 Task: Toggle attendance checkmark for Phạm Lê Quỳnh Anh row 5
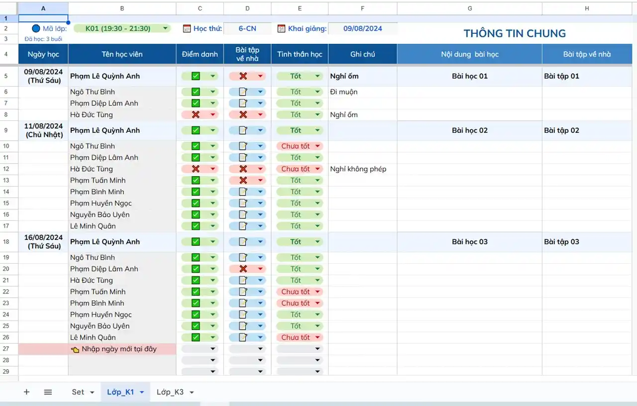click(196, 76)
